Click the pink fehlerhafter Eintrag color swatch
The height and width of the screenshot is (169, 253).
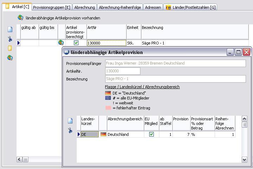pyautogui.click(x=108, y=108)
